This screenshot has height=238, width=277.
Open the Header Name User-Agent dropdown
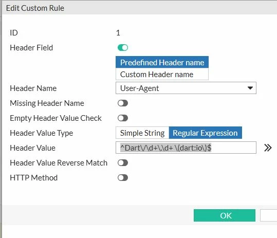pyautogui.click(x=186, y=88)
